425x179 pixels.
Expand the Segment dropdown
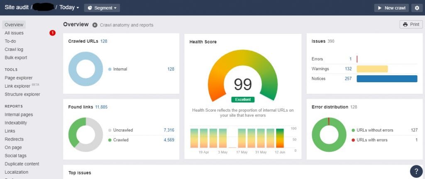(102, 8)
